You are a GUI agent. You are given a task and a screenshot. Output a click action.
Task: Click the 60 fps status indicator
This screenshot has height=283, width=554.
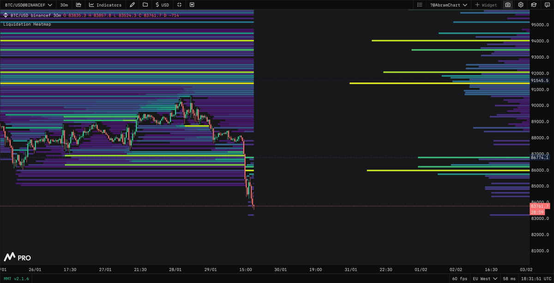click(x=459, y=279)
